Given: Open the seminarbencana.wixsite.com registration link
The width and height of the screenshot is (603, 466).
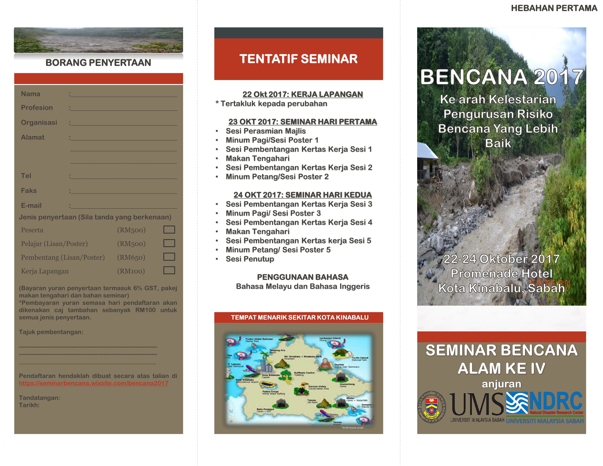Looking at the screenshot, I should (93, 383).
